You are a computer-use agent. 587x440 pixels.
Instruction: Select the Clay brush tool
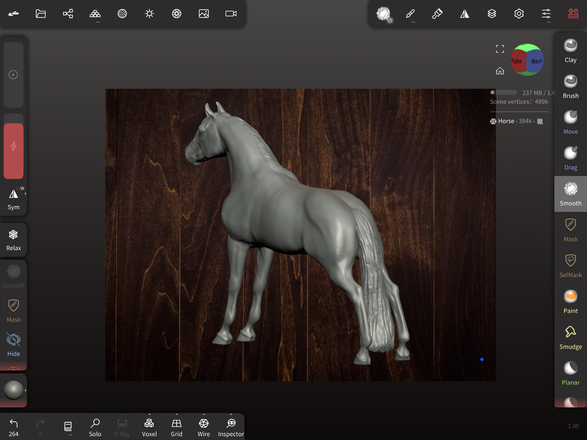(x=570, y=51)
